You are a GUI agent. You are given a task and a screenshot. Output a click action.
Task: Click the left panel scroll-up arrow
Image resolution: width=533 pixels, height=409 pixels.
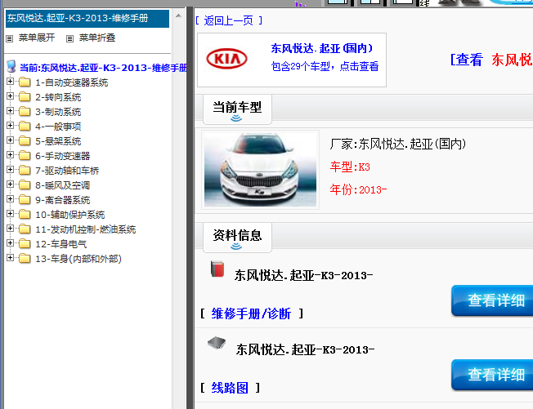178,16
